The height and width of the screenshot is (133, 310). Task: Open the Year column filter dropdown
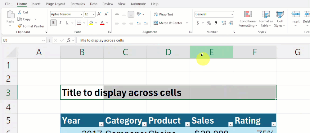(x=101, y=124)
